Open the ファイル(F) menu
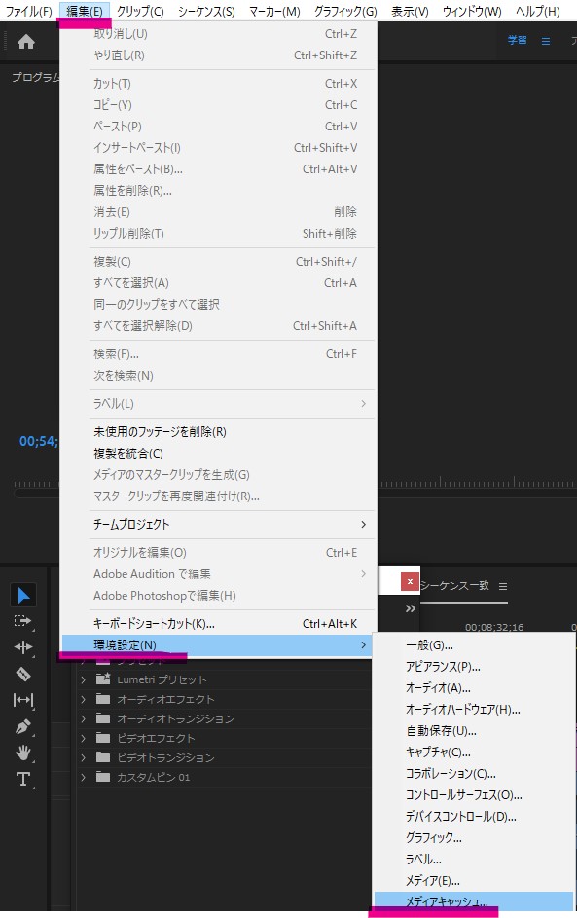This screenshot has height=918, width=577. point(28,11)
